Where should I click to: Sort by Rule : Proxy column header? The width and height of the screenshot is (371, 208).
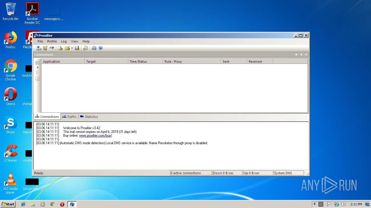(192, 62)
